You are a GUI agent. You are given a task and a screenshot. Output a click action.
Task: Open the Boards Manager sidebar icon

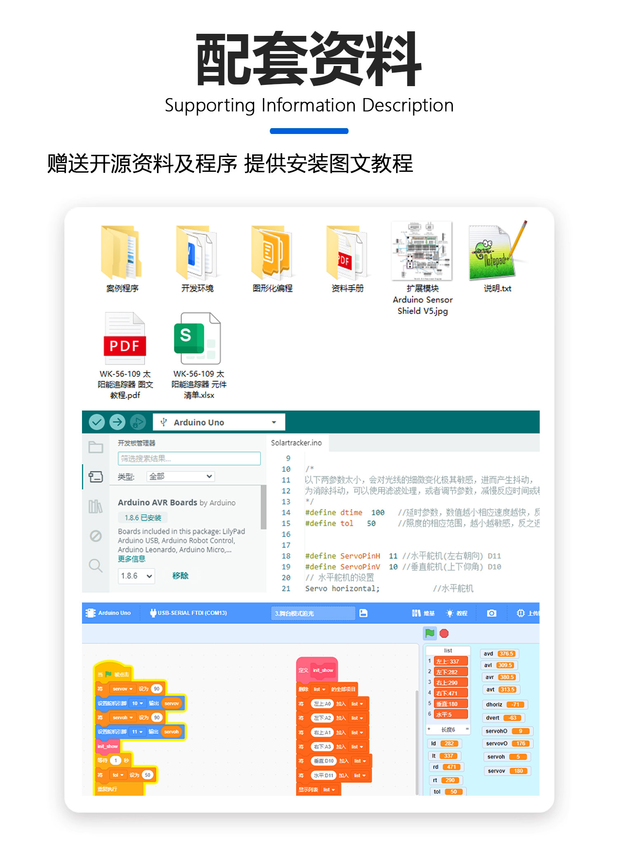tap(96, 477)
